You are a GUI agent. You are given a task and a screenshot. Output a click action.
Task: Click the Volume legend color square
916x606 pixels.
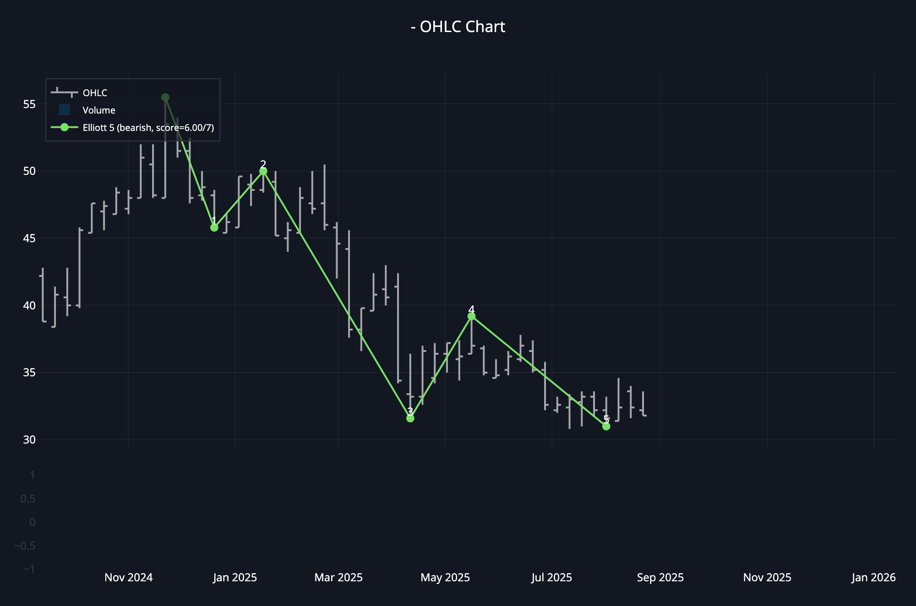point(65,110)
